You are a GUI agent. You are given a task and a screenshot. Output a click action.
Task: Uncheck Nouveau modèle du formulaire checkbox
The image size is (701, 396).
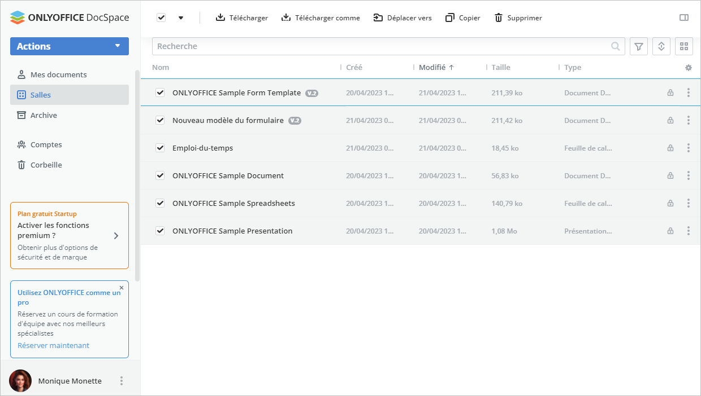160,120
